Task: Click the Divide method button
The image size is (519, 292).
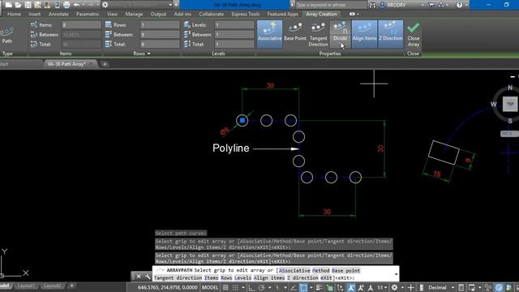Action: click(340, 34)
